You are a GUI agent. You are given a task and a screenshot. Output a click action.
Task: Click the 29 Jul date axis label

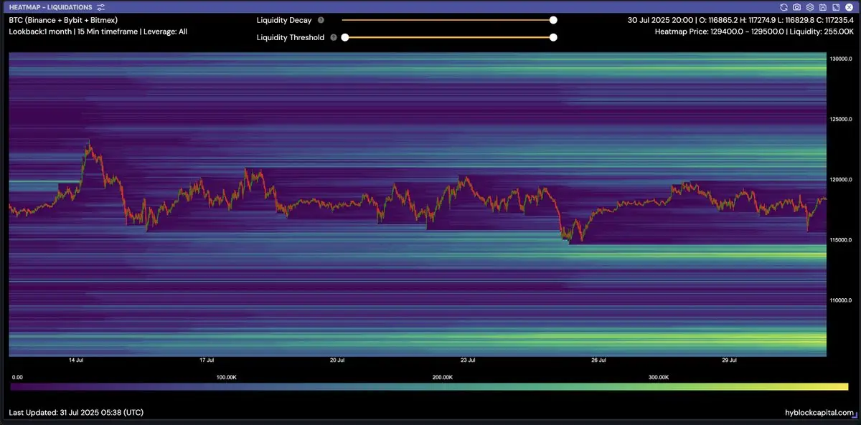(729, 360)
